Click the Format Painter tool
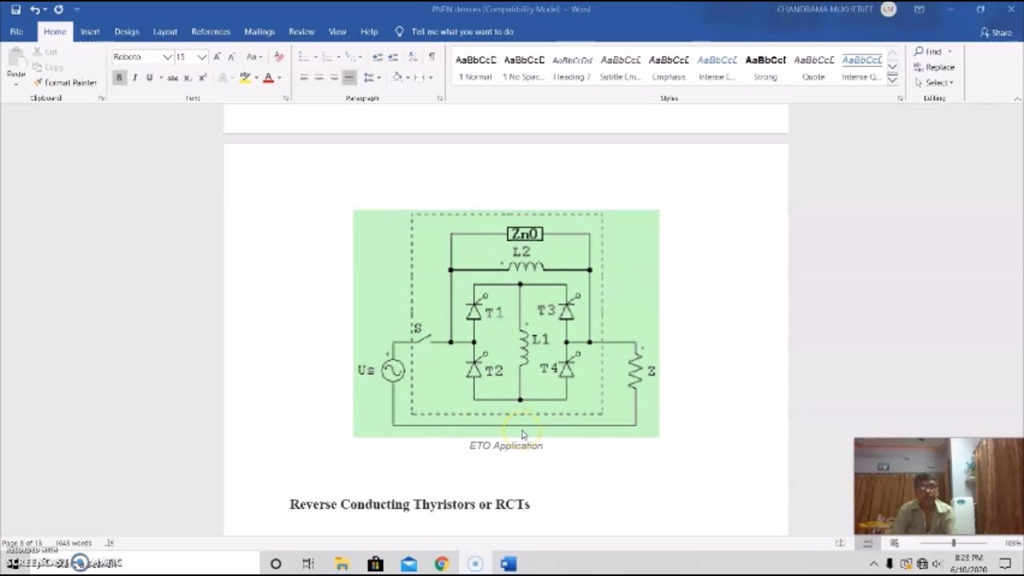The image size is (1024, 576). click(x=65, y=82)
